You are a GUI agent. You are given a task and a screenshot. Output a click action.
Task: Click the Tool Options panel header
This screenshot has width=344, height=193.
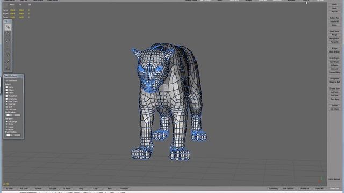click(13, 76)
